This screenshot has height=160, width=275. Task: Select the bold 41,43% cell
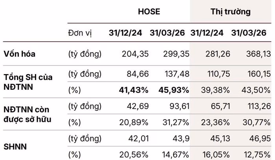[x=134, y=90]
